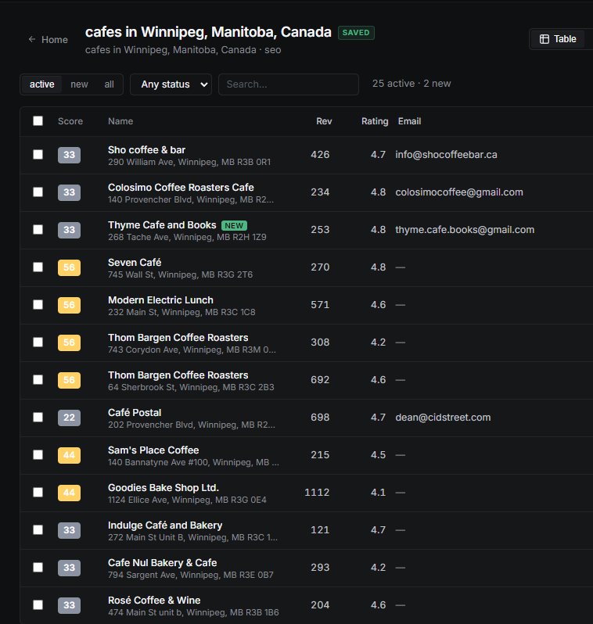The image size is (593, 624).
Task: Click email colosimocoffee@gmail.com
Action: [x=459, y=192]
